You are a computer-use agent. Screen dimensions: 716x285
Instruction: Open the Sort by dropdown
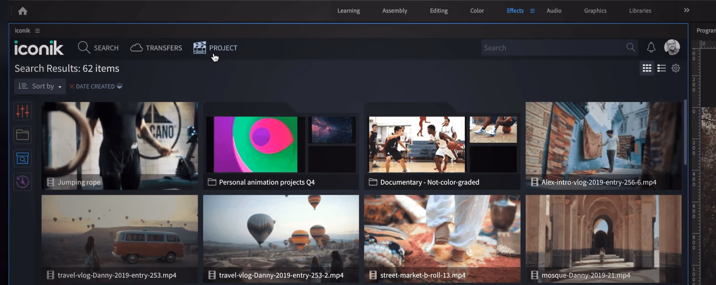click(40, 86)
